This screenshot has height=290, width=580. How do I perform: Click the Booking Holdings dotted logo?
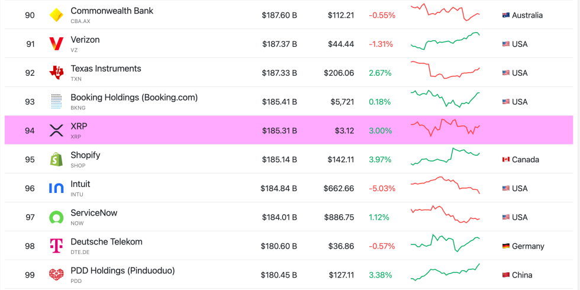point(56,102)
